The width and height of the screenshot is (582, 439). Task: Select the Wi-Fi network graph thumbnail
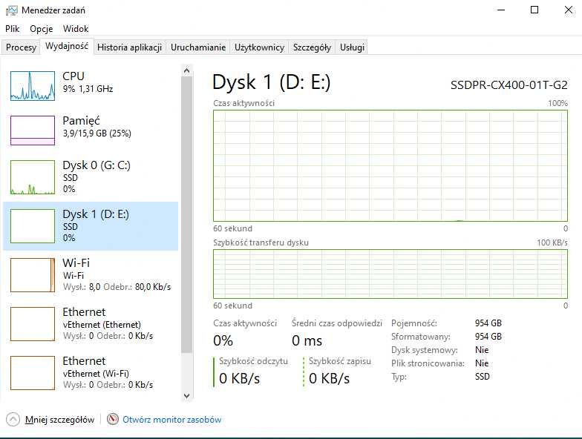pyautogui.click(x=33, y=275)
